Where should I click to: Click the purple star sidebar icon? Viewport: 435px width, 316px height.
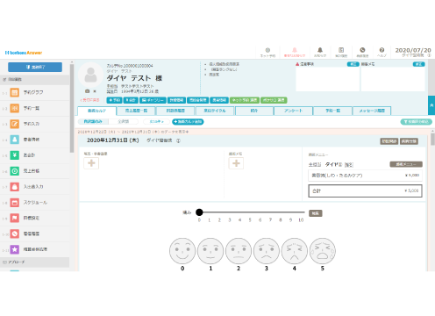15,249
